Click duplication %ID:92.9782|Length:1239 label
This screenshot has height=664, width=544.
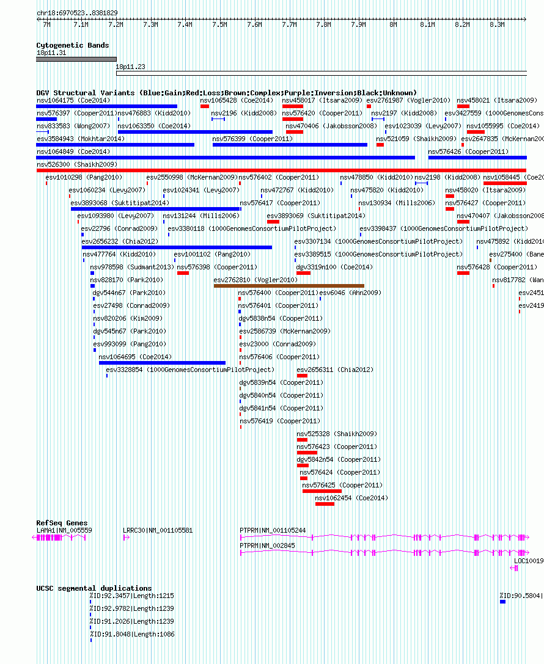(x=132, y=608)
